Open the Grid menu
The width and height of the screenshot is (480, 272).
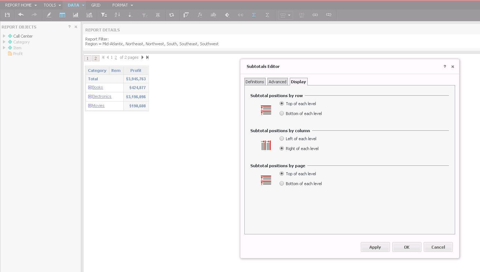click(96, 5)
